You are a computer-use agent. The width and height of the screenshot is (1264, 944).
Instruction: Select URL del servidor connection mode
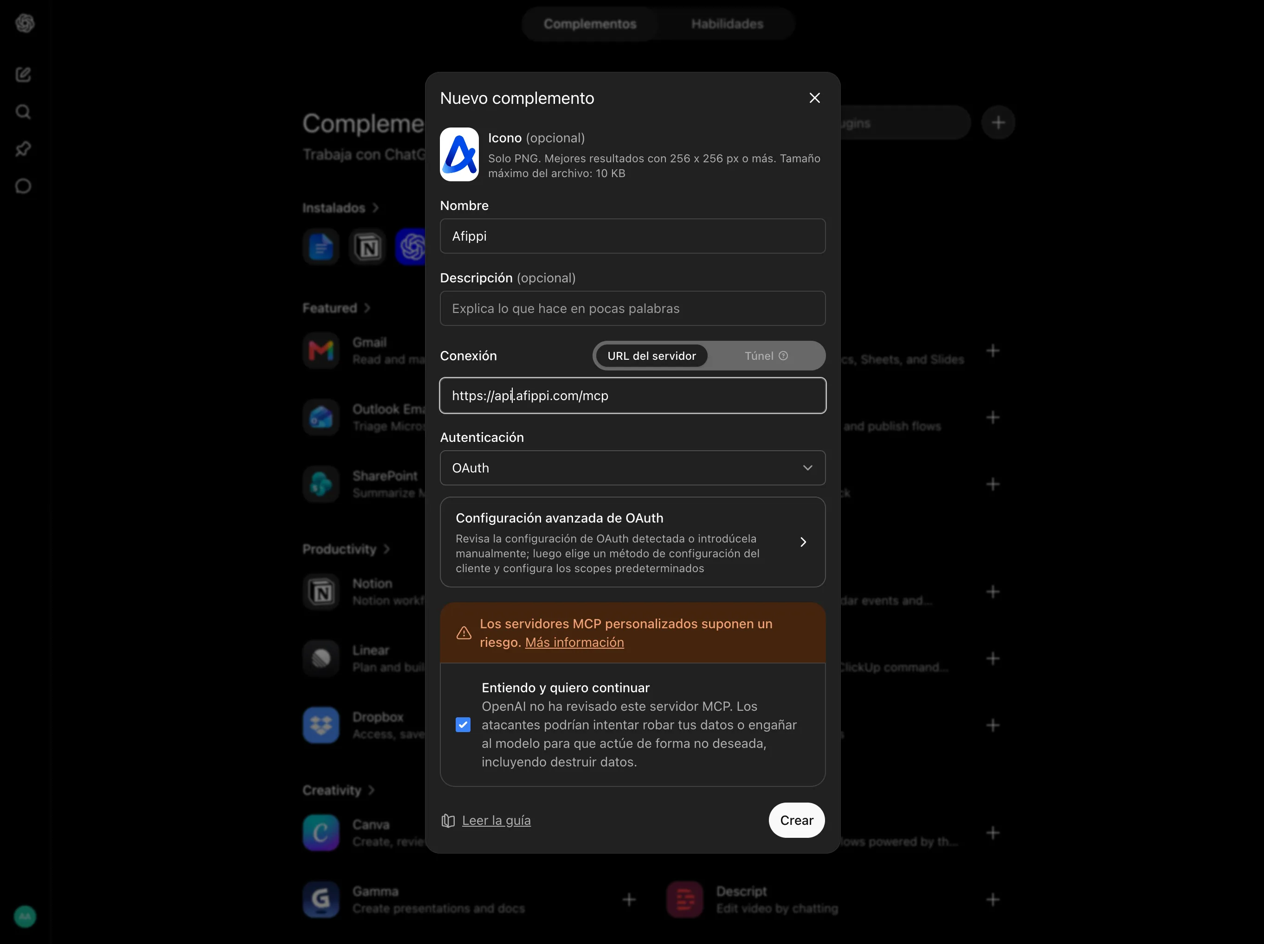[x=651, y=356]
